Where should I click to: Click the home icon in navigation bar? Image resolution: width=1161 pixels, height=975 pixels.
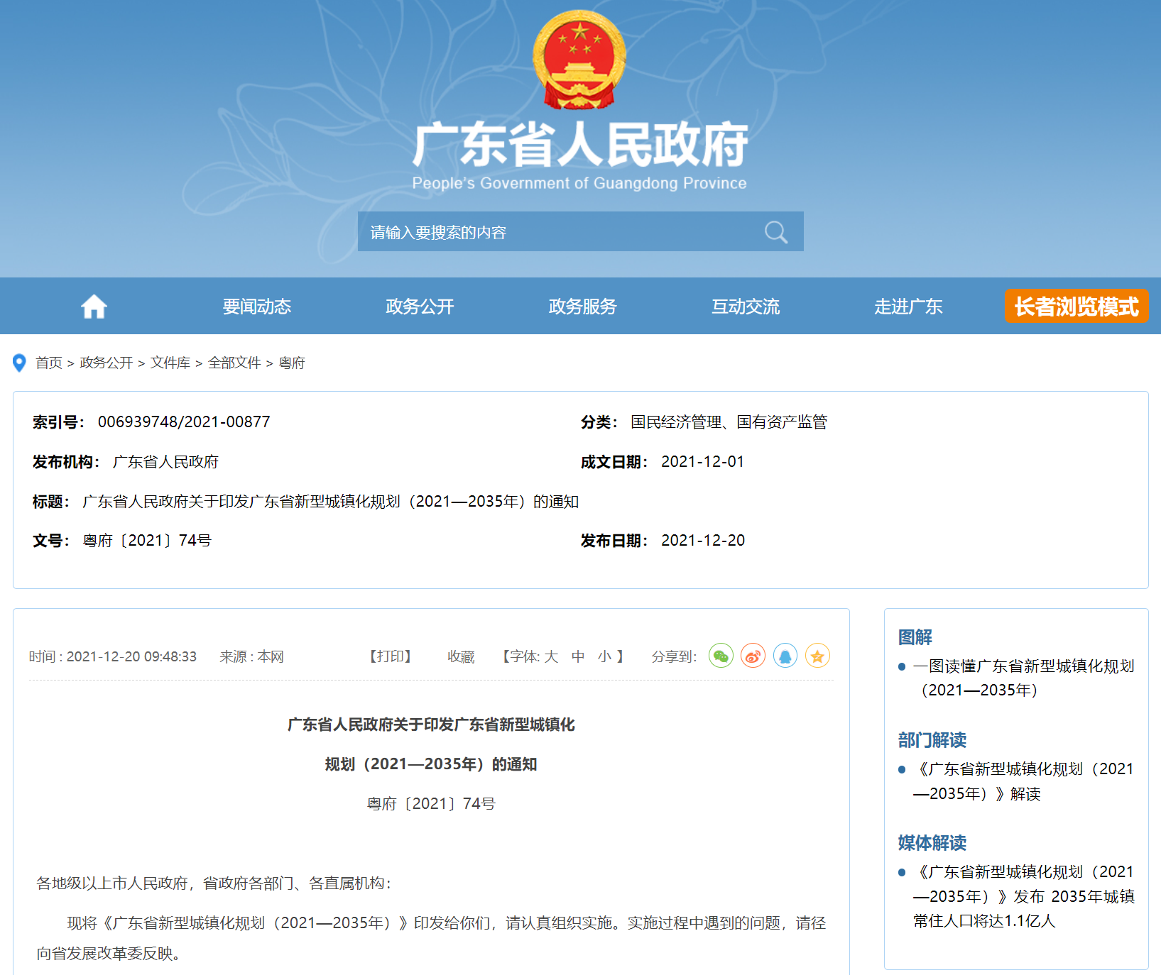tap(94, 307)
